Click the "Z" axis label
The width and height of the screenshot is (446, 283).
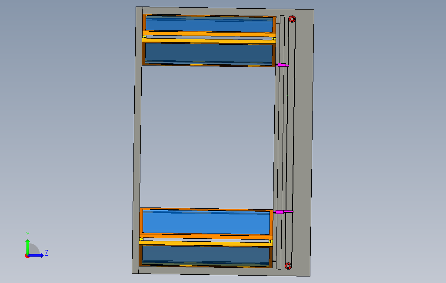(x=47, y=253)
